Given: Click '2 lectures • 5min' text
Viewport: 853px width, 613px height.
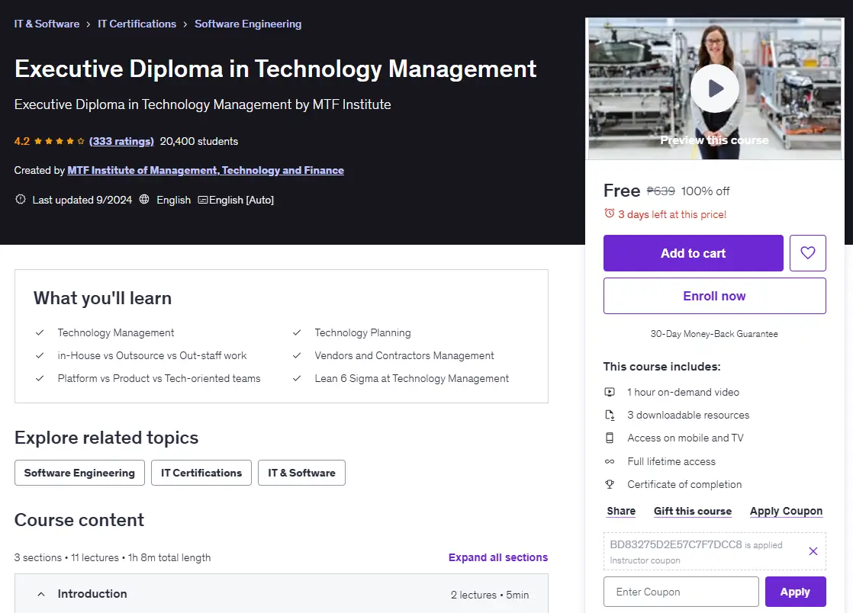Looking at the screenshot, I should (490, 595).
